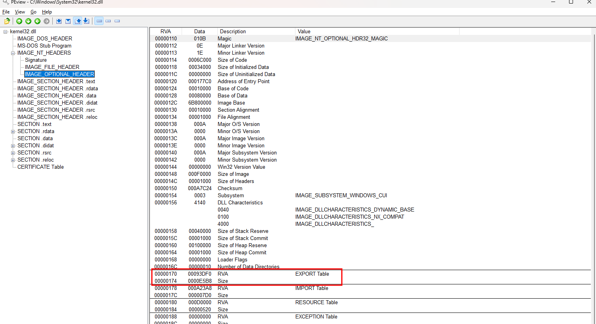Toggle the single-segment width view button
Screen dimensions: 596x324
coord(117,21)
